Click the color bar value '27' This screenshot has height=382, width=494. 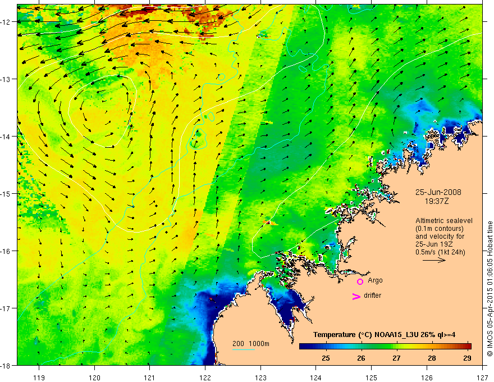(x=396, y=358)
